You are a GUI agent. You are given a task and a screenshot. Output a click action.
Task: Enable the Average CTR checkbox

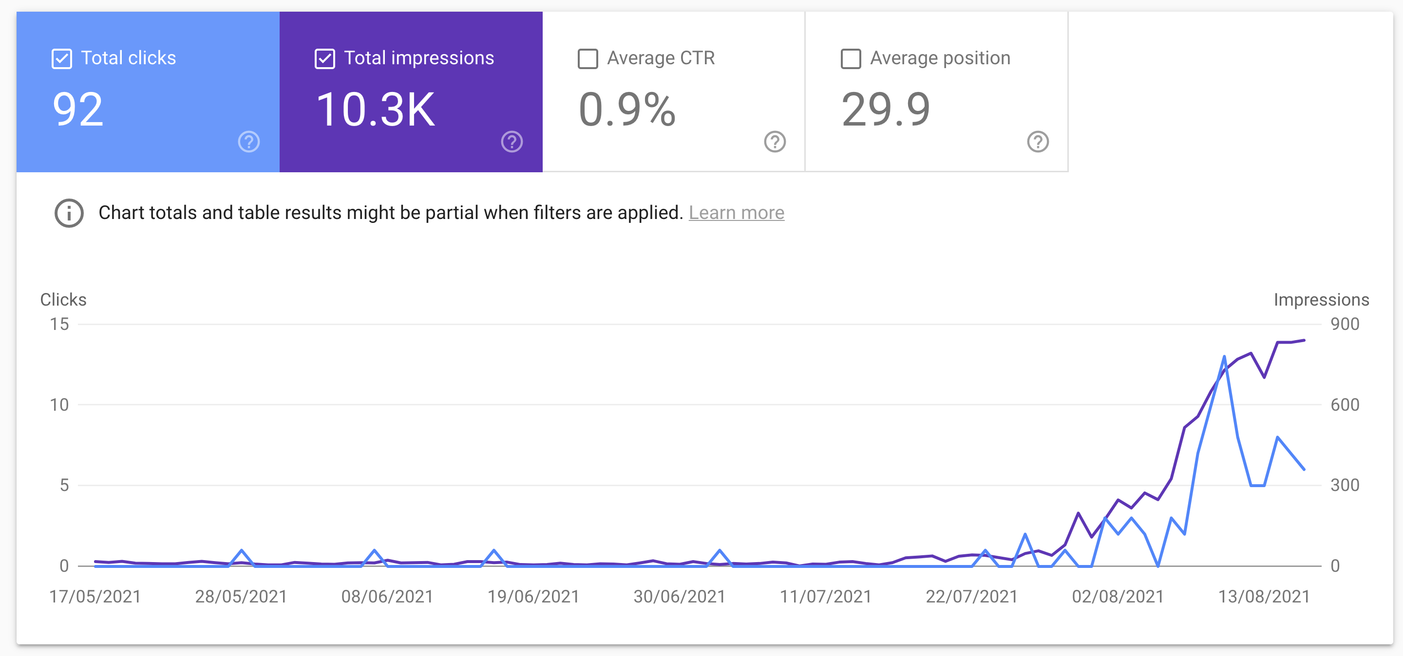588,59
